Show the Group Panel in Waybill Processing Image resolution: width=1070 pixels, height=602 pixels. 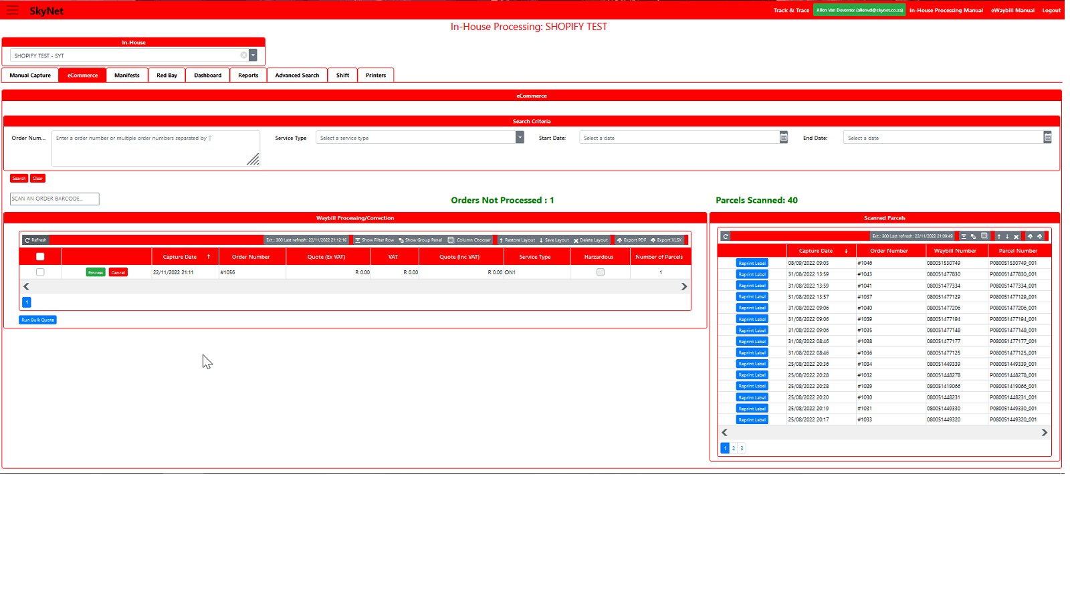(x=420, y=239)
